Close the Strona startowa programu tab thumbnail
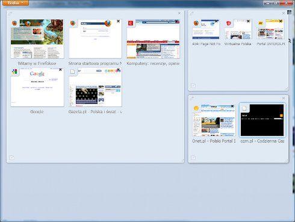Image resolution: width=295 pixels, height=222 pixels. tap(118, 21)
